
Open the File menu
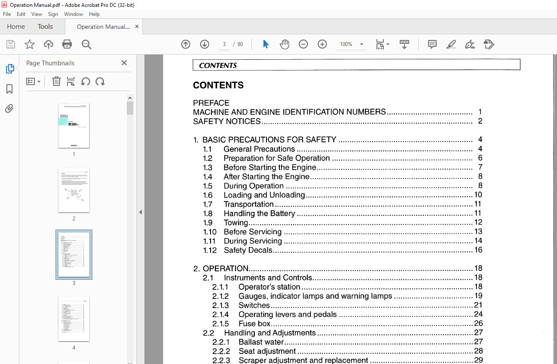[x=7, y=14]
